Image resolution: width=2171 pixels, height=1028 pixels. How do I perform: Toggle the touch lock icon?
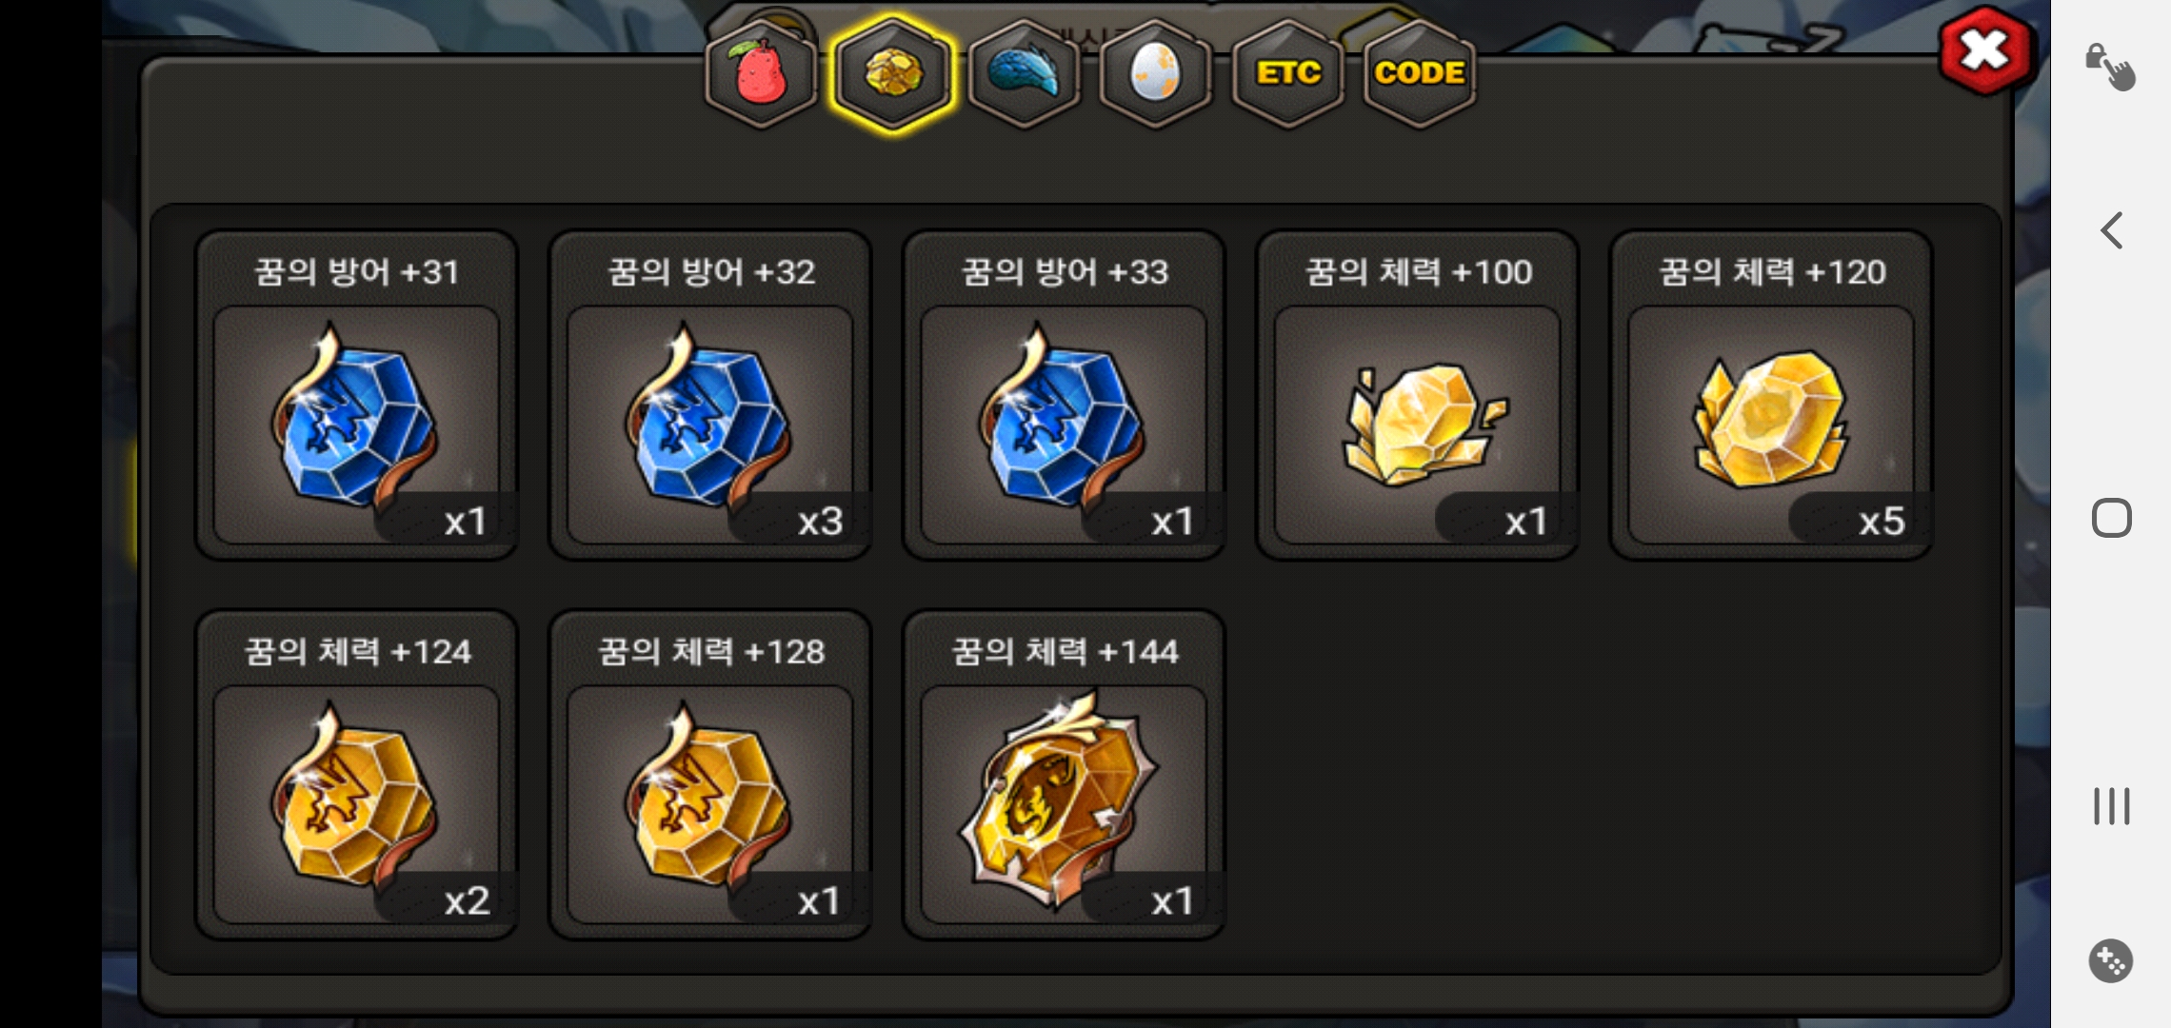(2110, 67)
